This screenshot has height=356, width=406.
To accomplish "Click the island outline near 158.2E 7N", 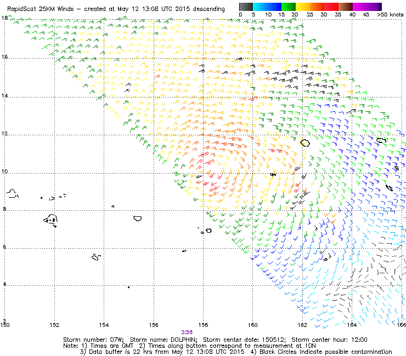I will click(208, 231).
